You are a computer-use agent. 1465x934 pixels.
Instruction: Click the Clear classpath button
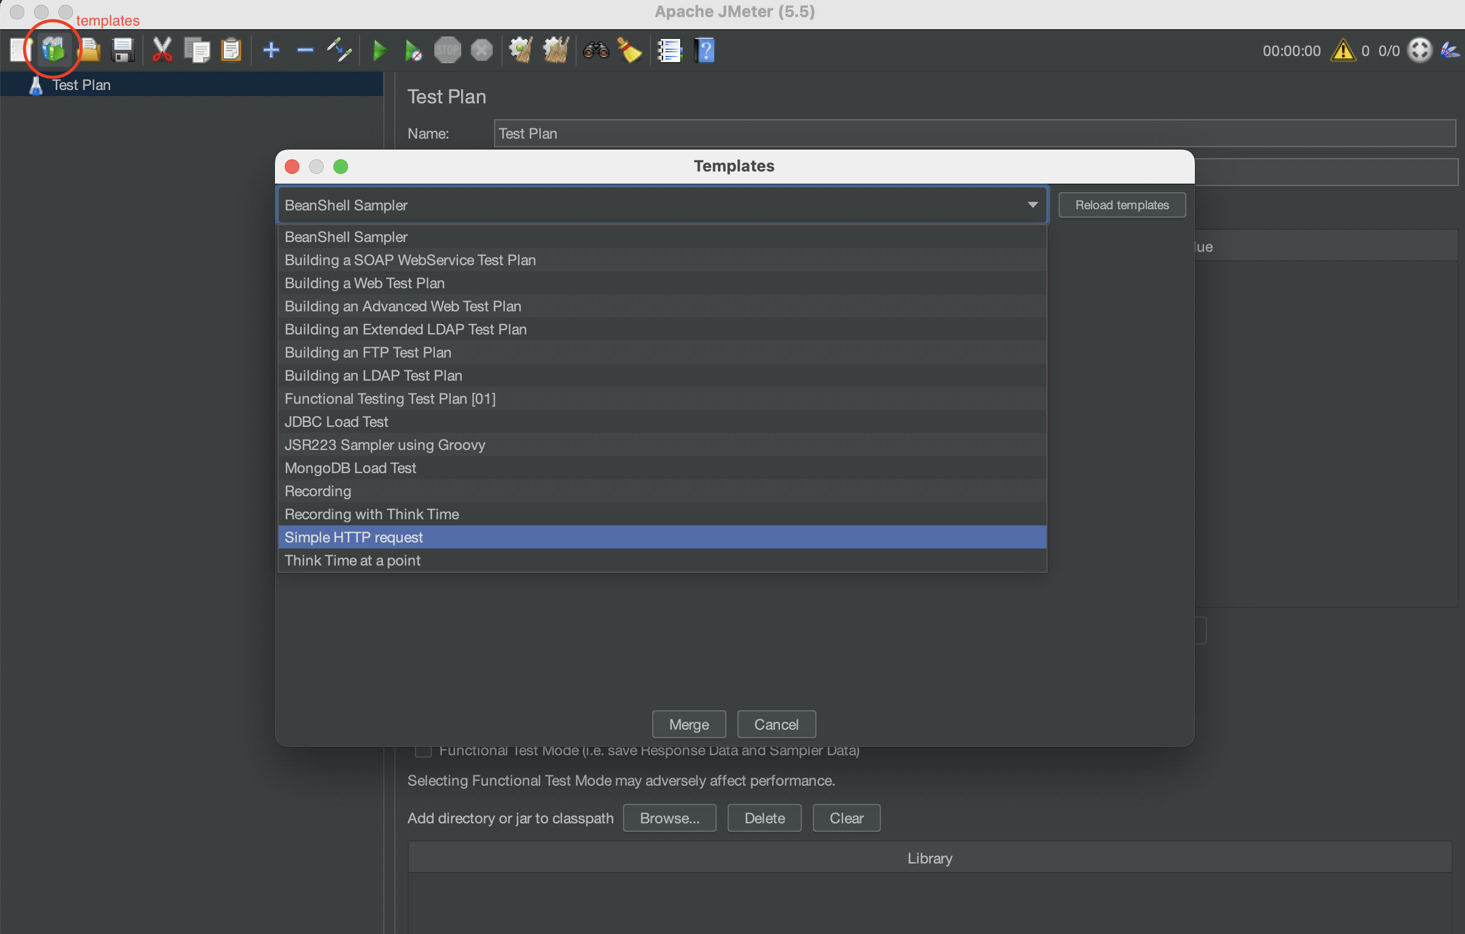click(846, 818)
